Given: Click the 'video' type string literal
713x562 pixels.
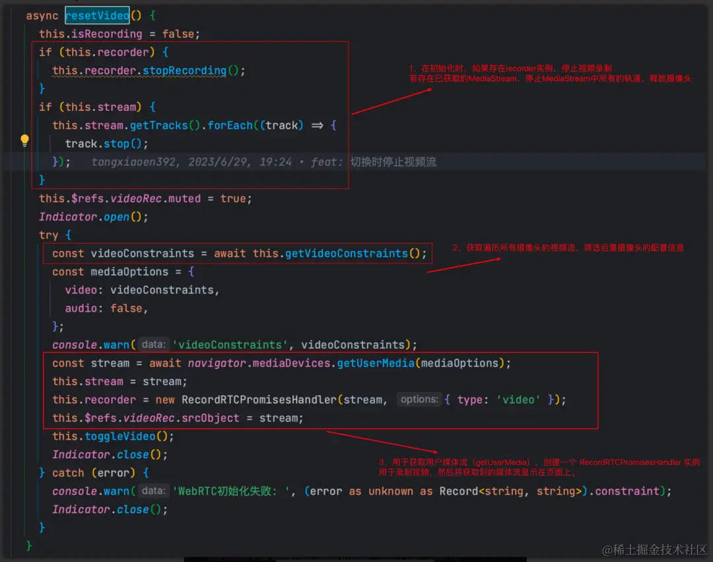Looking at the screenshot, I should coord(518,400).
